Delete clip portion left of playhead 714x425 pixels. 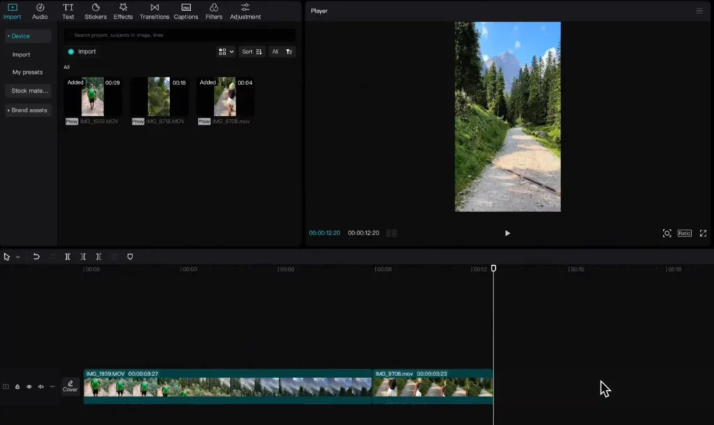(83, 257)
